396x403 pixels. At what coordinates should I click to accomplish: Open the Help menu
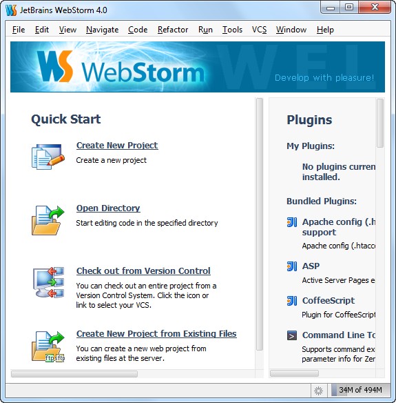[325, 30]
